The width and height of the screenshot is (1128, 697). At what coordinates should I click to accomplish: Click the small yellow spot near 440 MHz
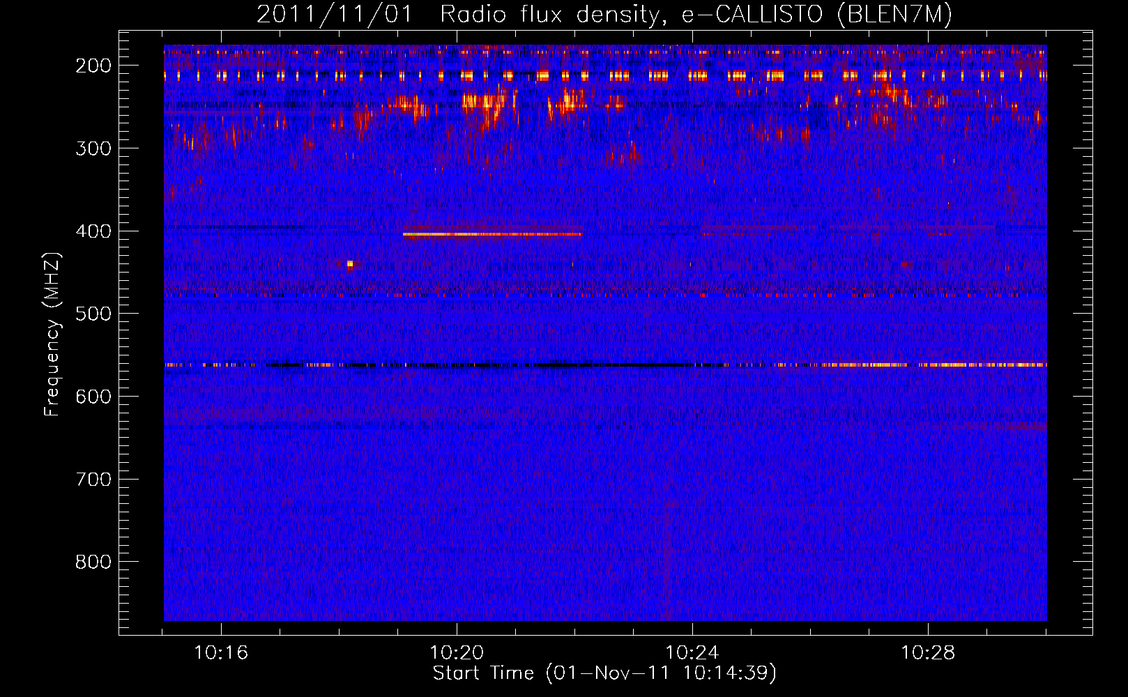tap(350, 264)
